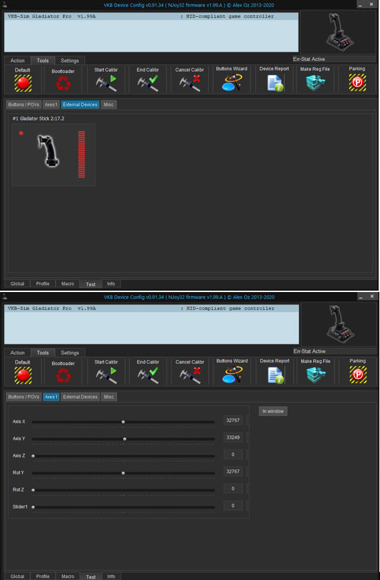Click Bootloader recycle icon in top window
This screenshot has height=580, width=380.
(x=63, y=84)
